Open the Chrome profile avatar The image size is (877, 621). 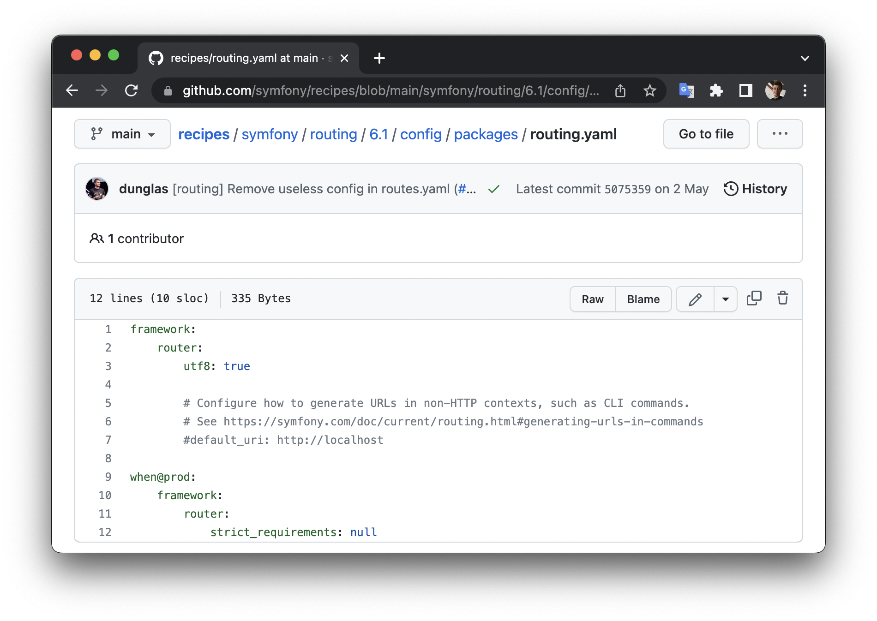(775, 90)
